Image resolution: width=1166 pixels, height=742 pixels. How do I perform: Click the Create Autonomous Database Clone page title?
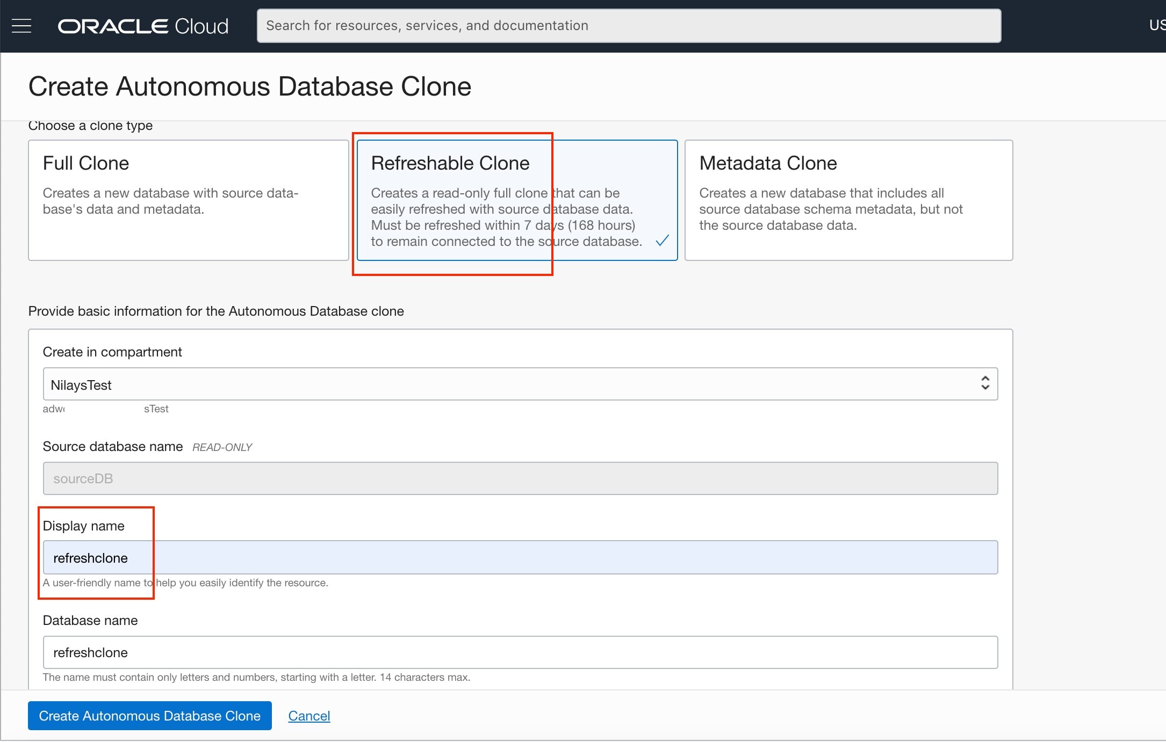[250, 86]
